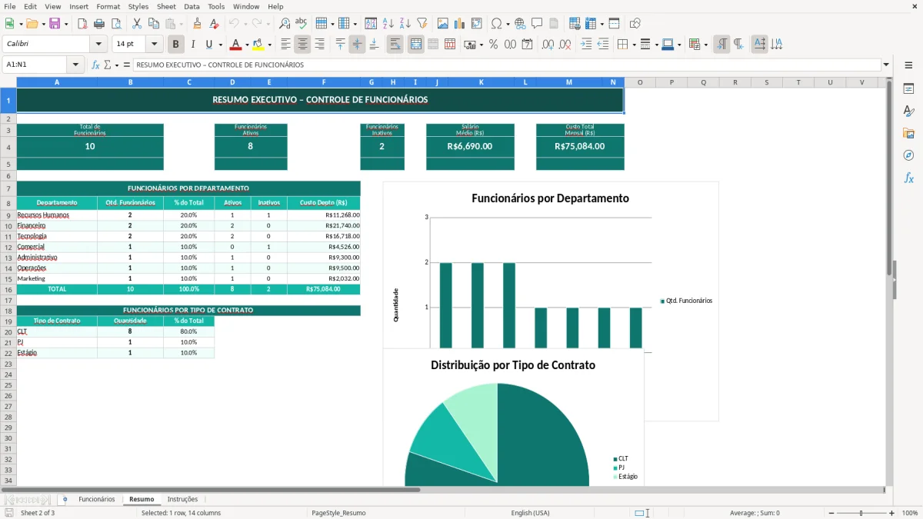Click the Insert Chart icon
This screenshot has height=519, width=923.
pyautogui.click(x=460, y=24)
